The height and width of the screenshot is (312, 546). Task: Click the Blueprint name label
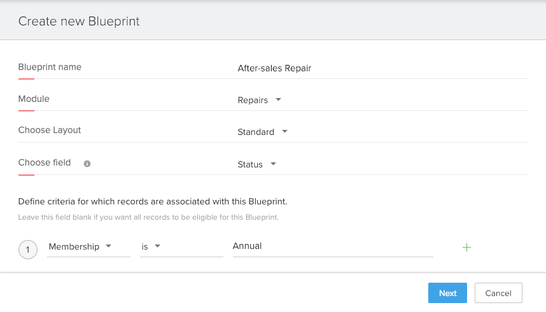point(50,67)
